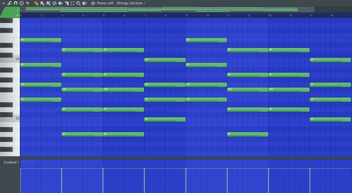Choose the Select marquee tool

[x=72, y=3]
